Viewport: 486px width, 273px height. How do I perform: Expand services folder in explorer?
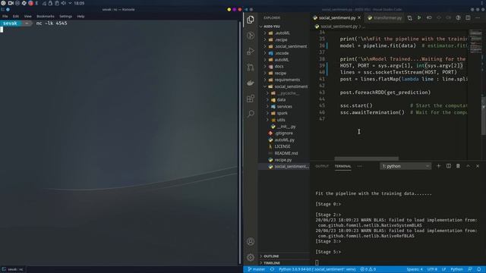[283, 106]
